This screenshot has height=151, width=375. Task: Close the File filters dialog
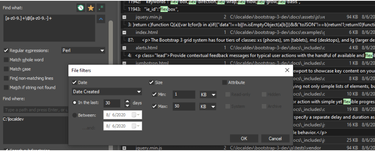(287, 70)
